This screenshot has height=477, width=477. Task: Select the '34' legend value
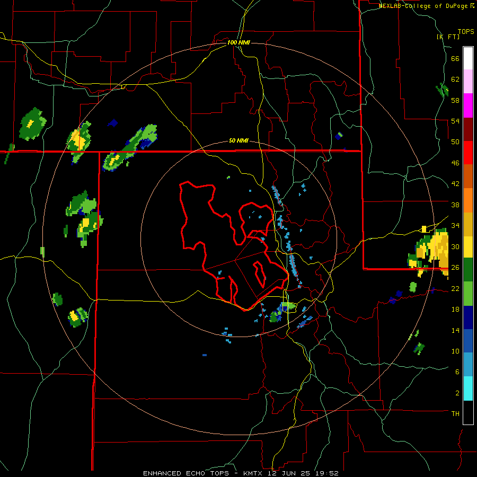click(x=455, y=226)
